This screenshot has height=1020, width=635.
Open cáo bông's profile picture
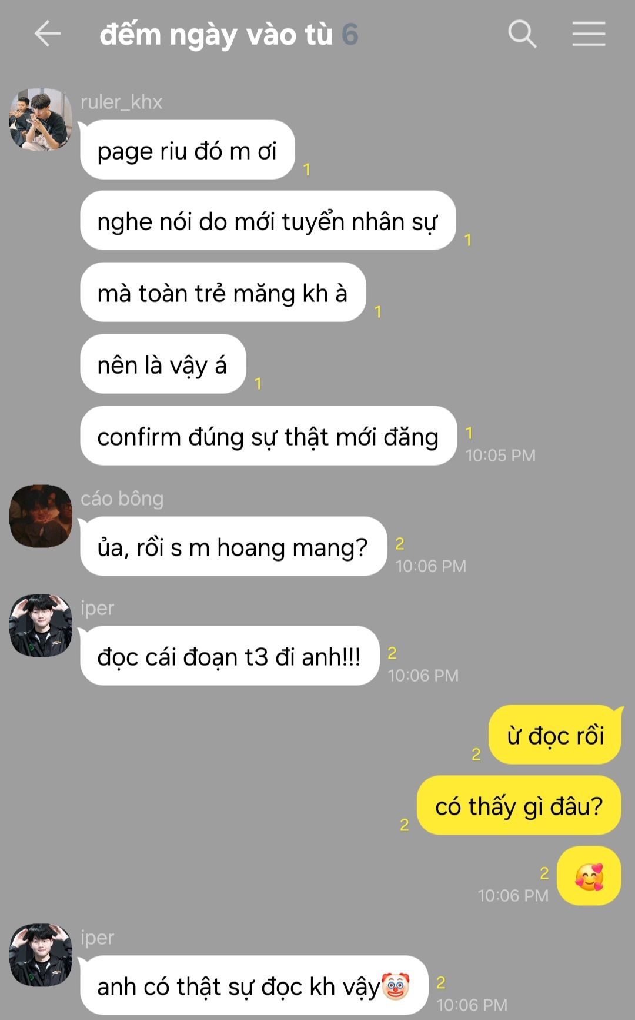(x=41, y=516)
